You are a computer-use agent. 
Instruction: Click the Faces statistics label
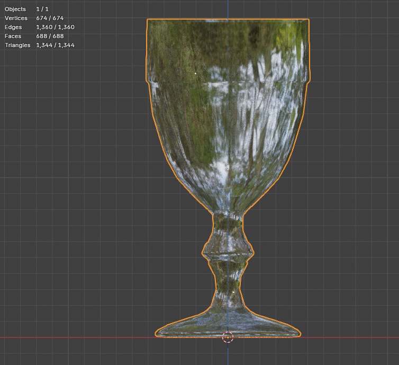pos(13,36)
